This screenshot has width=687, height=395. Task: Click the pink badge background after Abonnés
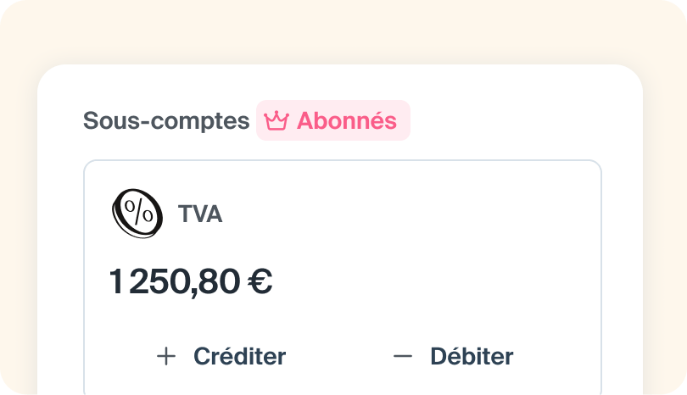point(404,121)
